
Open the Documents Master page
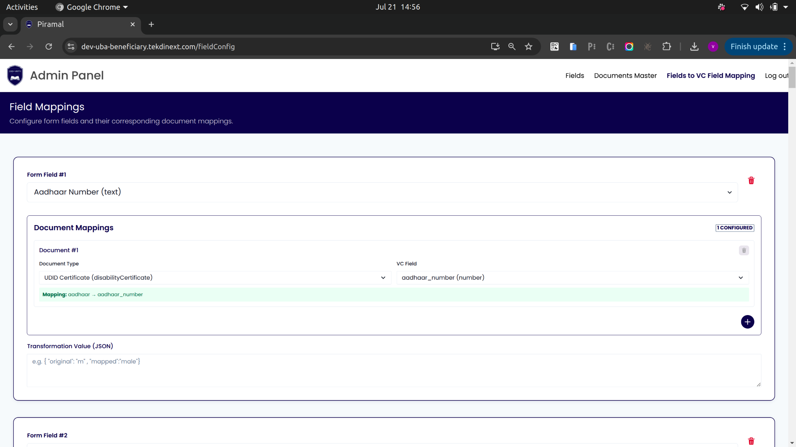click(x=625, y=76)
